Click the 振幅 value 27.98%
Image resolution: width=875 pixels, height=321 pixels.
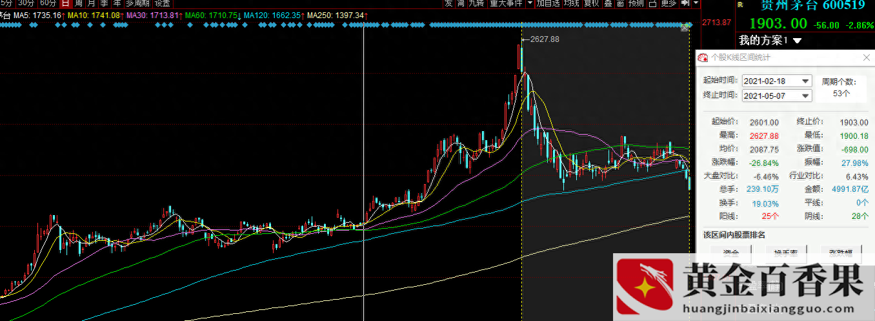coord(855,163)
